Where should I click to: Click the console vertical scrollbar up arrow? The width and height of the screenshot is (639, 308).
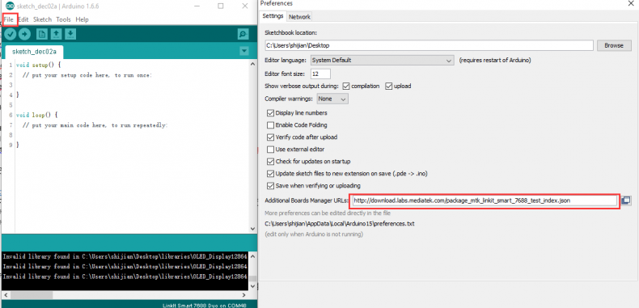[x=252, y=256]
